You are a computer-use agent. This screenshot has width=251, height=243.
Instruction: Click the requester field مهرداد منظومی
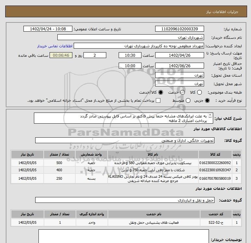[139, 46]
